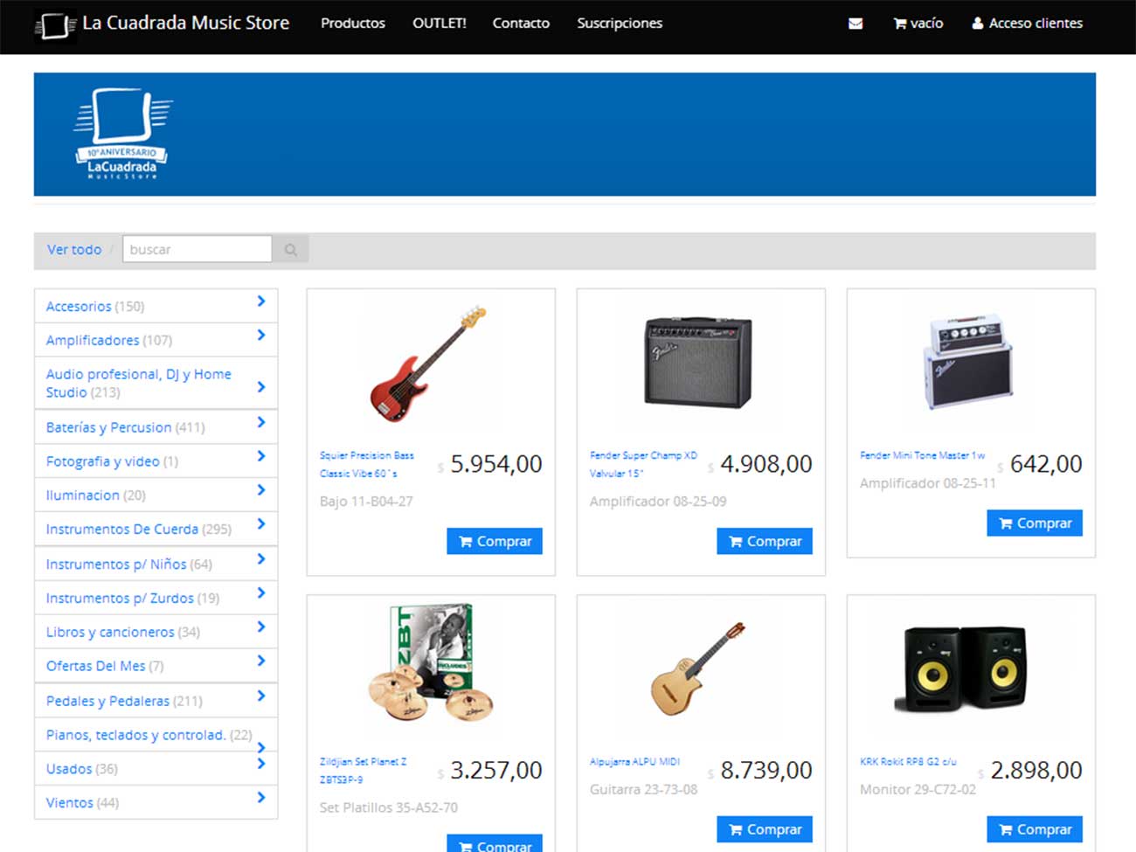
Task: Go to the OUTLET! section
Action: tap(440, 24)
